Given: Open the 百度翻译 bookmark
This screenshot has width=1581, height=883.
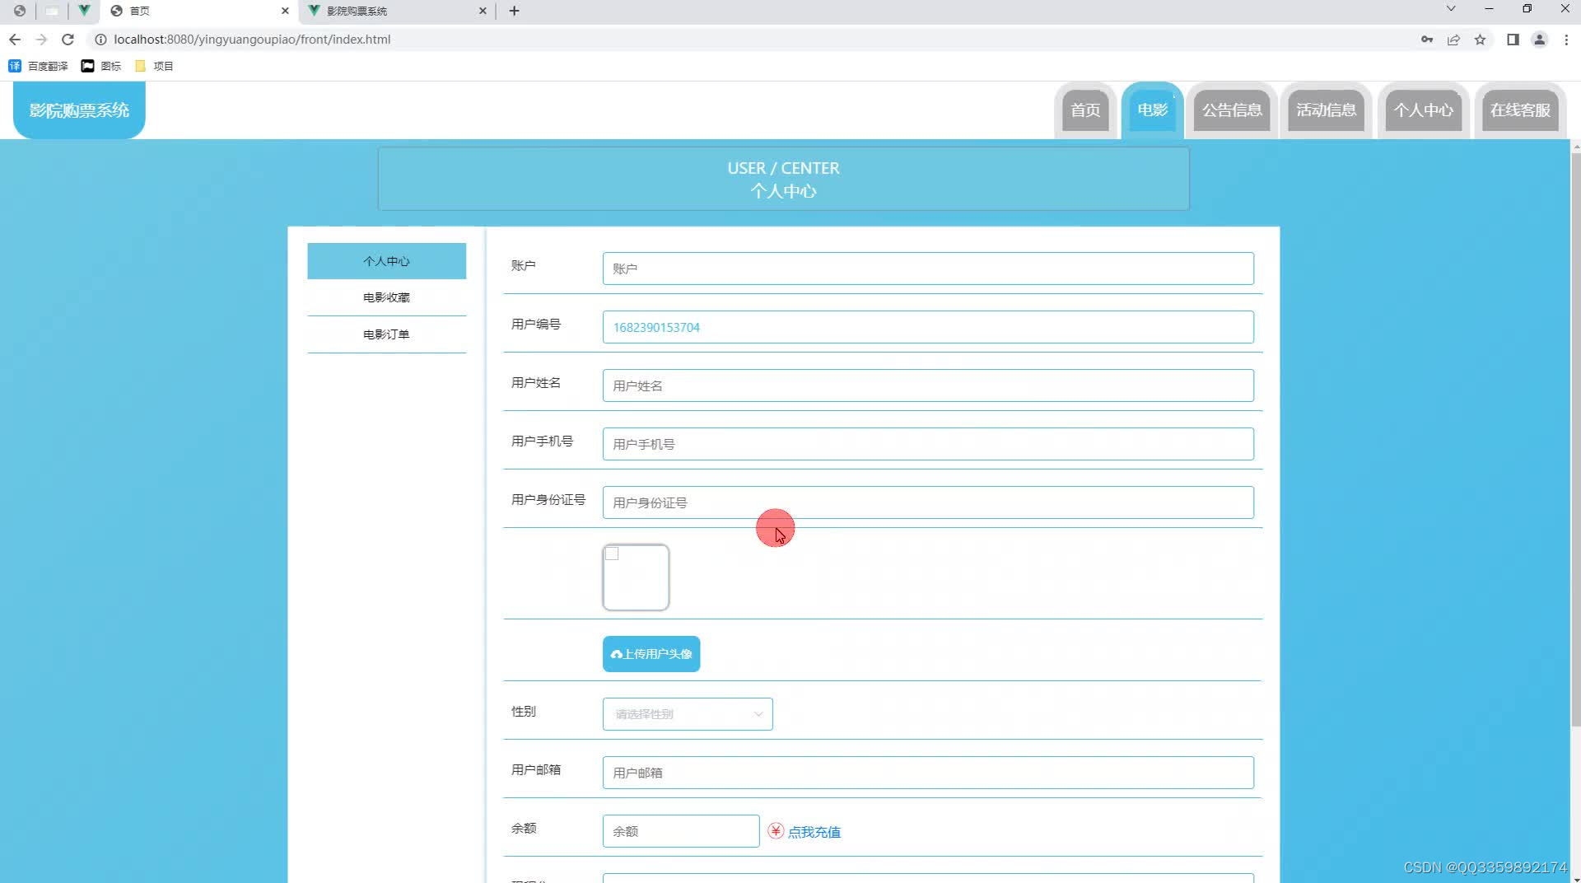Looking at the screenshot, I should click(38, 66).
